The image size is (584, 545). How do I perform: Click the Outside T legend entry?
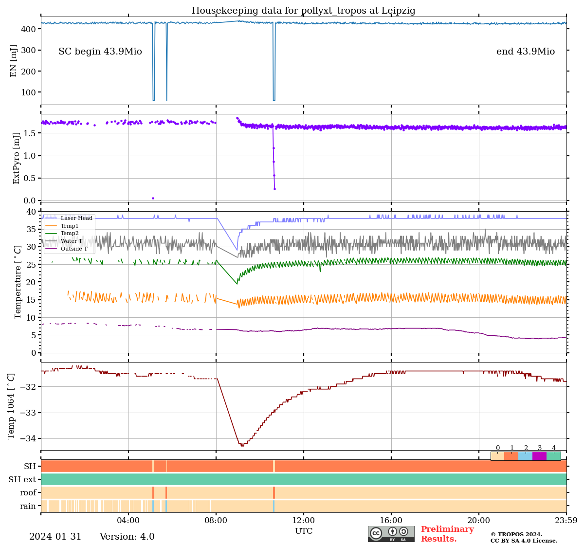(x=74, y=249)
